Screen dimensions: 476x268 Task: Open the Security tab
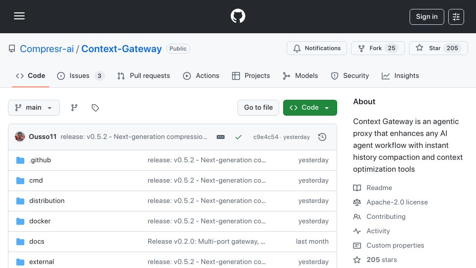[x=350, y=75]
